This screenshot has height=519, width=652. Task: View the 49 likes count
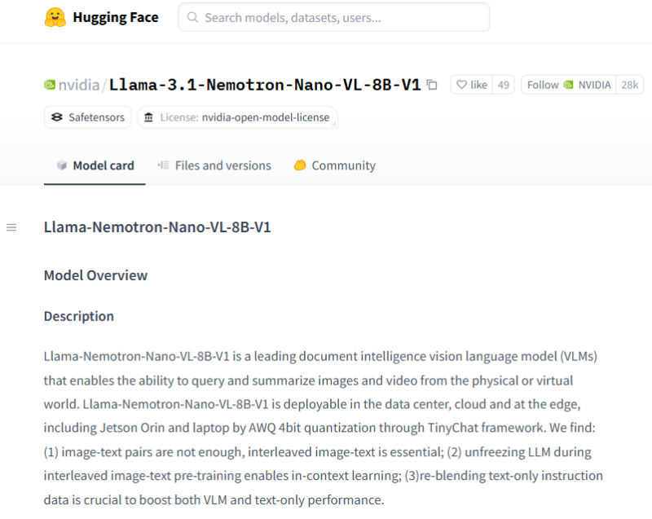504,85
